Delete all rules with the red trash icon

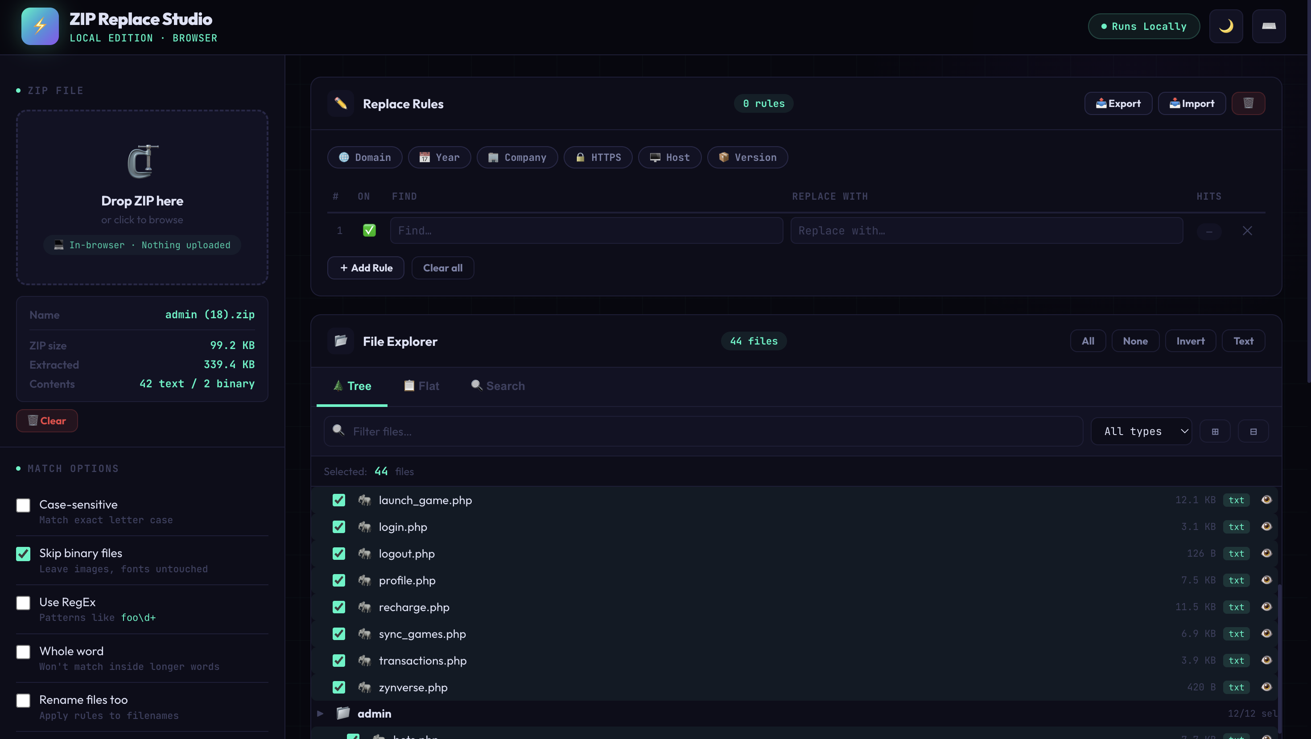point(1248,103)
